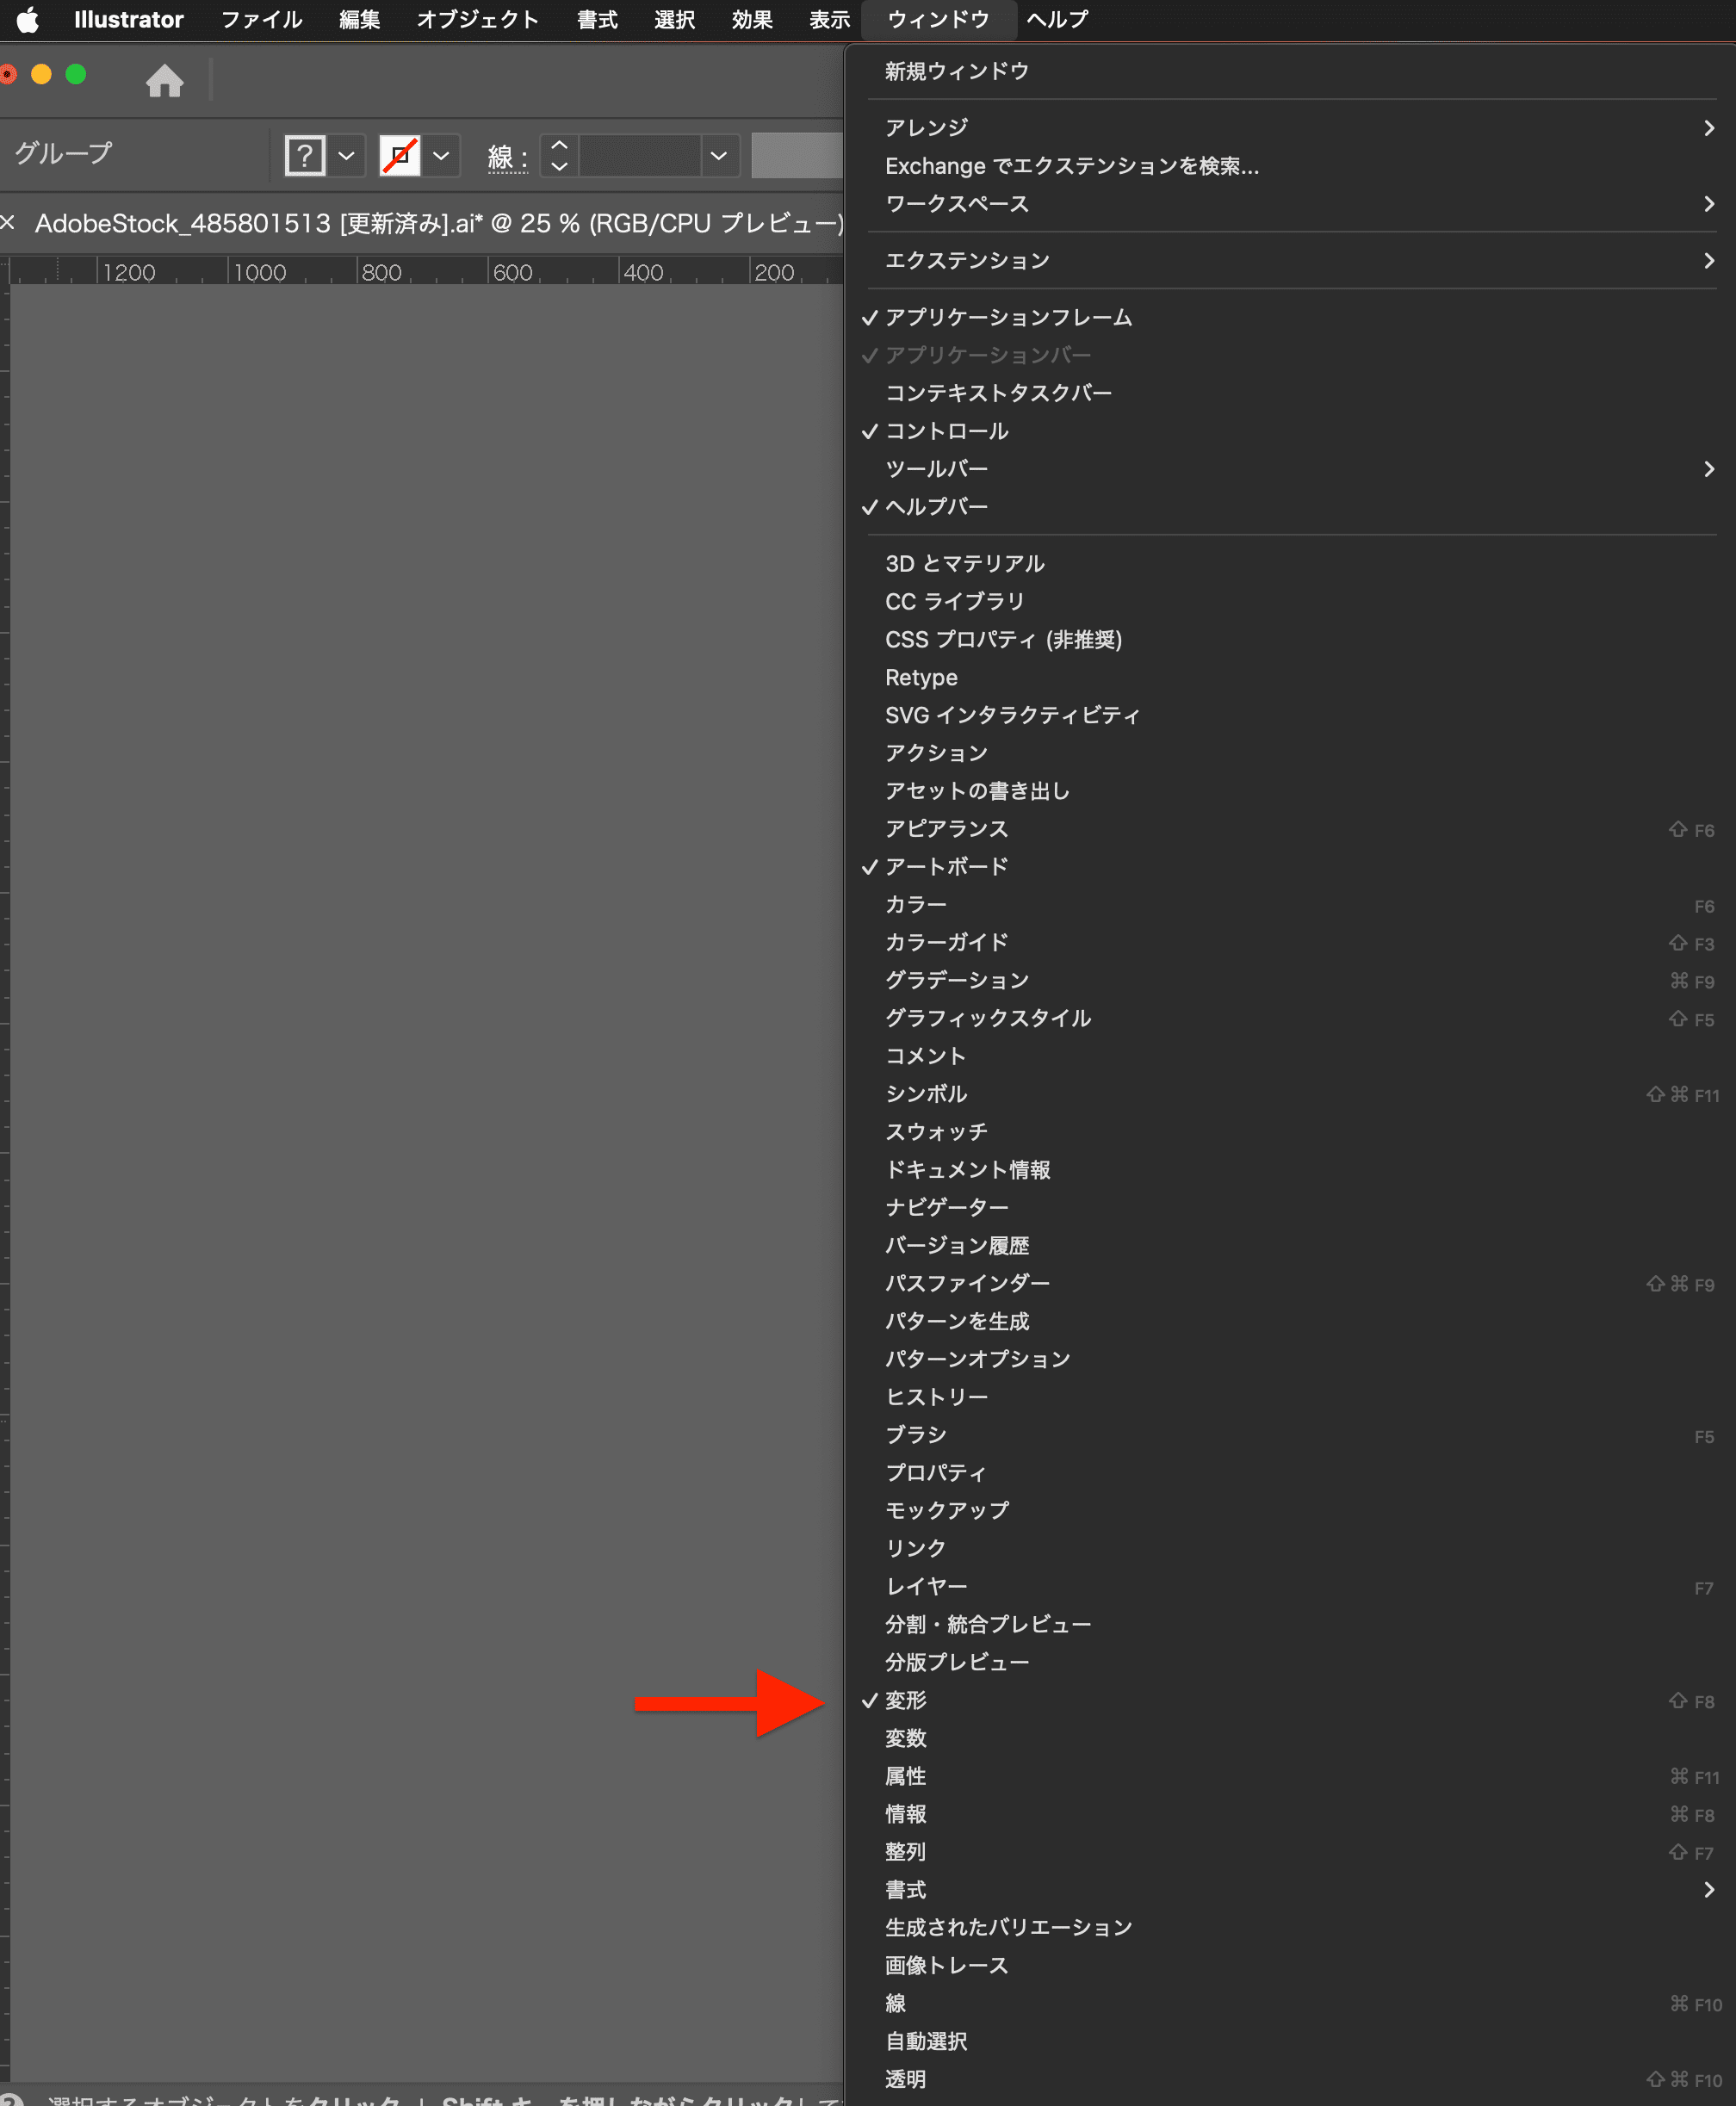Viewport: 1736px width, 2106px height.
Task: Open the fill swatch dropdown arrow
Action: click(346, 156)
